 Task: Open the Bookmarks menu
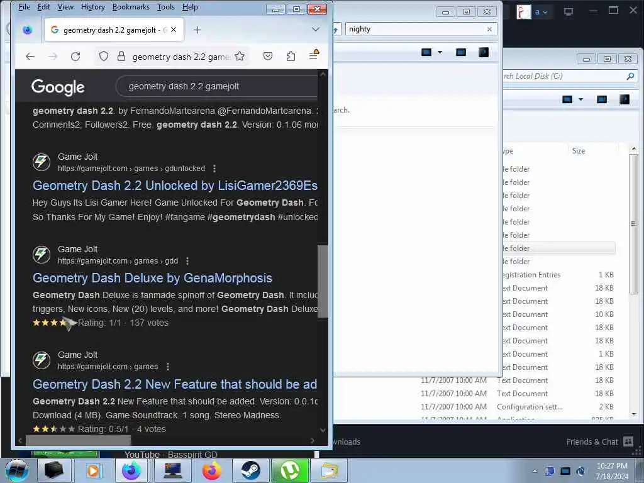(x=131, y=7)
